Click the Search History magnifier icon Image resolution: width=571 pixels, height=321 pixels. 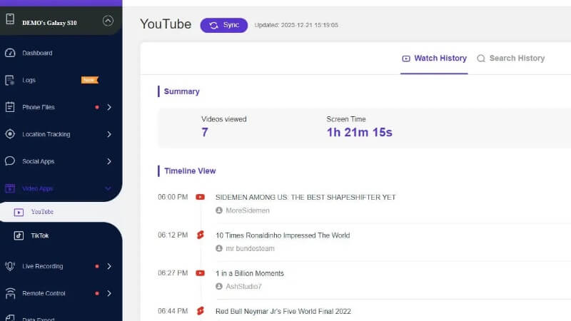[x=481, y=58]
